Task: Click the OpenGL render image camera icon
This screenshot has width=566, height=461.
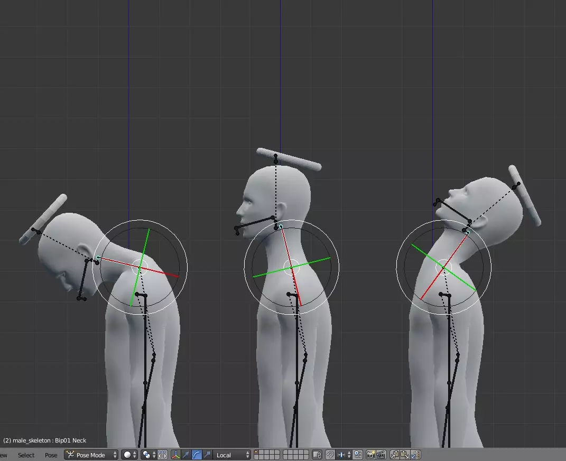Action: pos(370,455)
